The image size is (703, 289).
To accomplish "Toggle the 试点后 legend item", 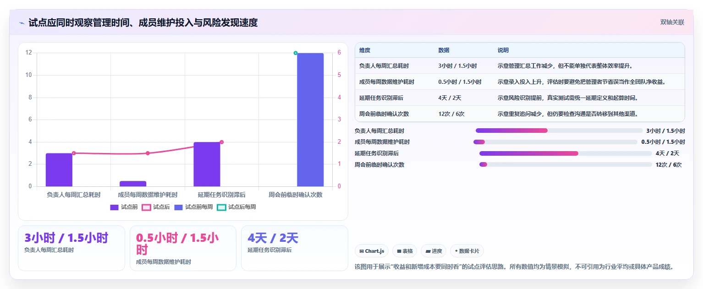I will coord(156,207).
